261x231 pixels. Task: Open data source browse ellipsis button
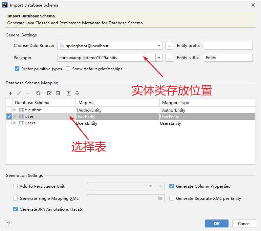pyautogui.click(x=169, y=46)
